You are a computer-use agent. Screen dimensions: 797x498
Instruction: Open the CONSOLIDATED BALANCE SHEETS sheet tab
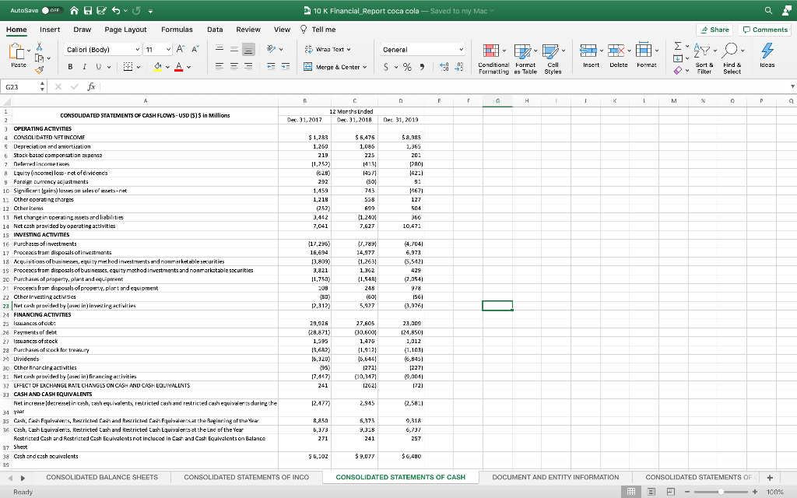point(103,476)
